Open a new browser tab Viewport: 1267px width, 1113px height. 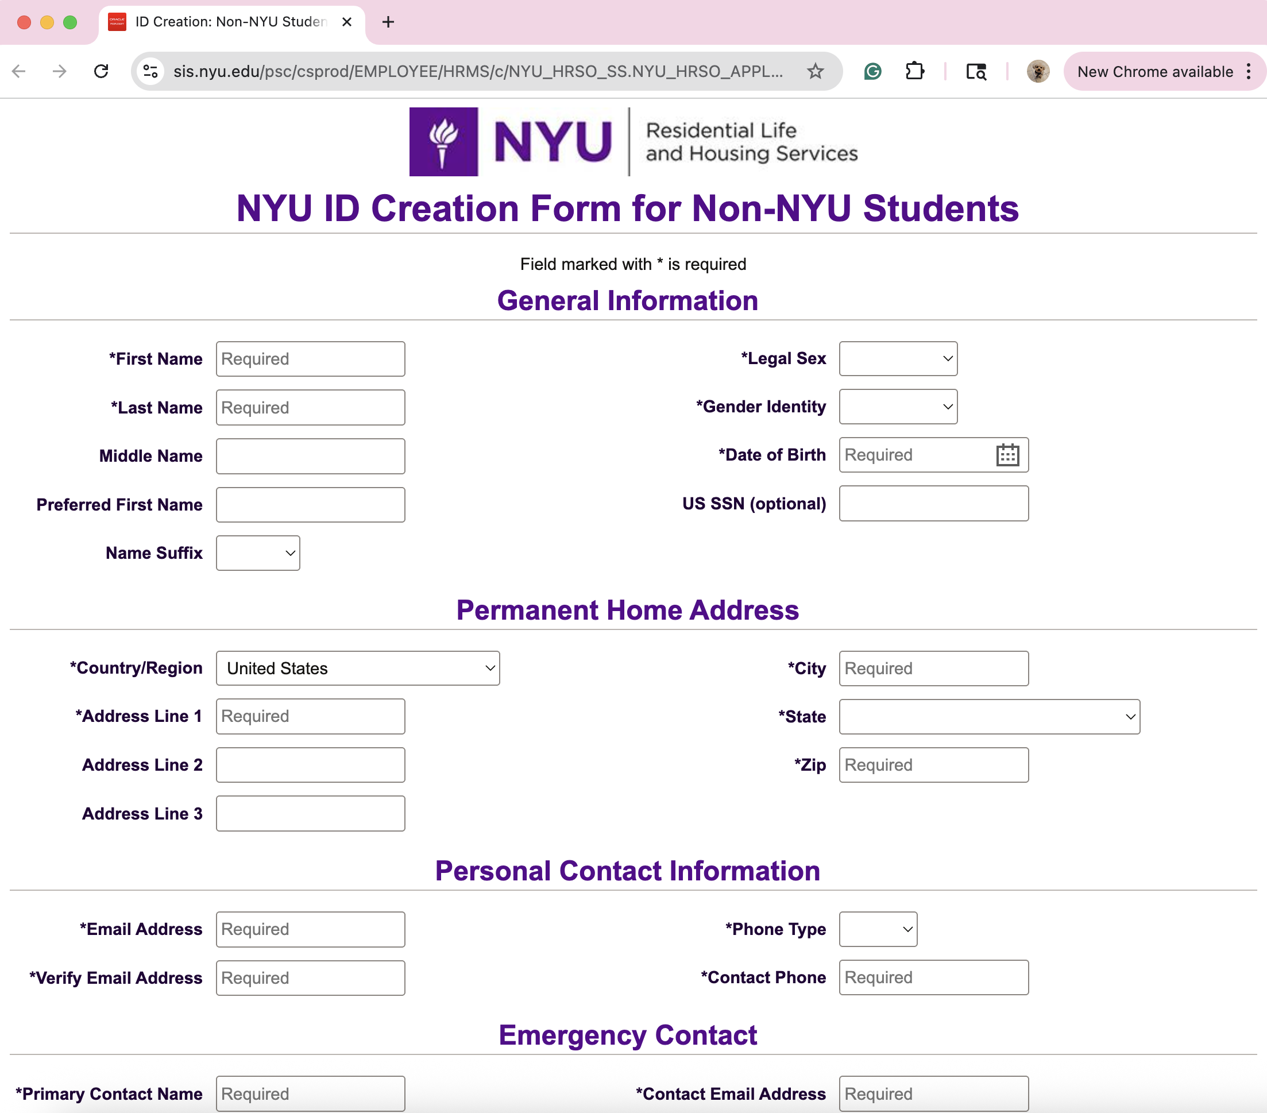388,22
